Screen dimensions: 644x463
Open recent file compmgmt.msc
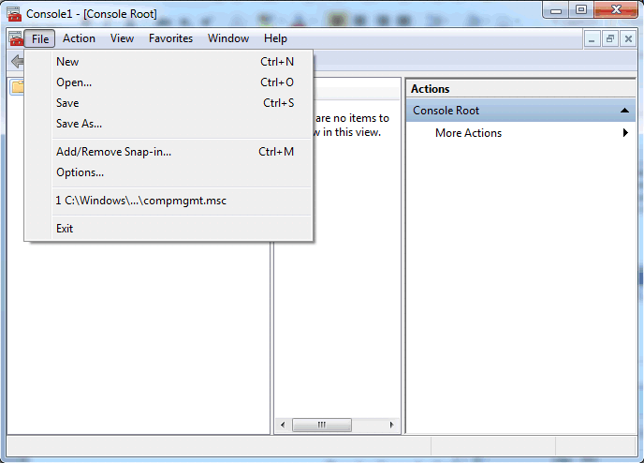(140, 201)
